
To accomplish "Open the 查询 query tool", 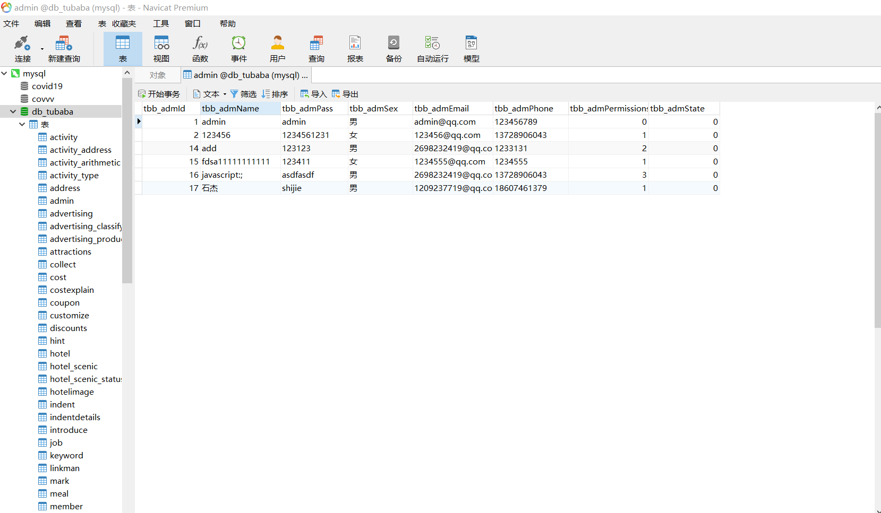I will pos(317,49).
